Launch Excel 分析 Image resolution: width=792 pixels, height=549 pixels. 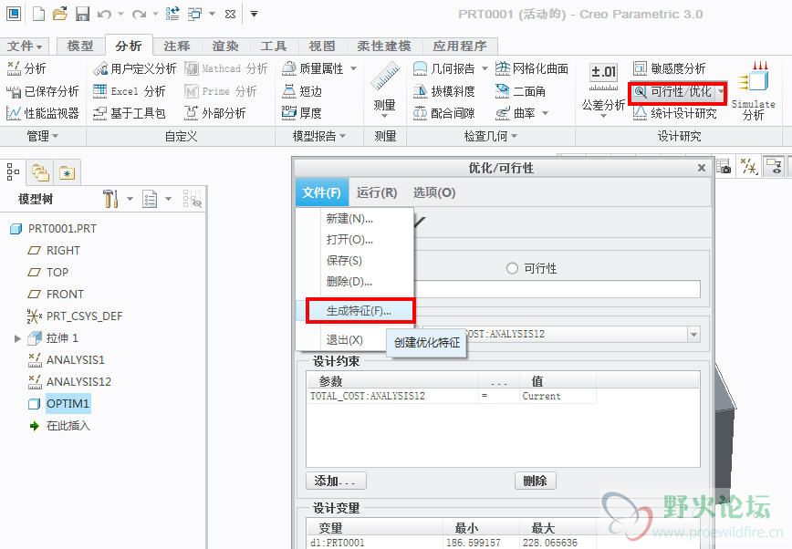coord(130,91)
